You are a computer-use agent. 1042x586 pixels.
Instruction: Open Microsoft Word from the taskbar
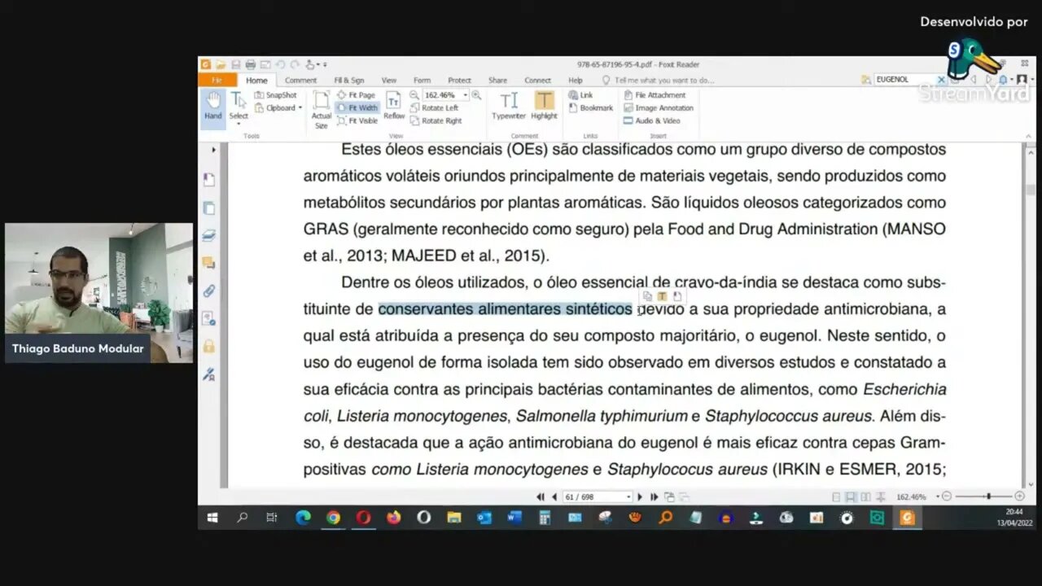click(514, 518)
